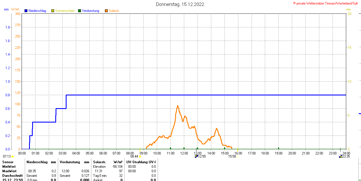
Task: Click the private Wetterstation Tinnum/Westerland/Sylt copyright text
Action: pos(327,3)
